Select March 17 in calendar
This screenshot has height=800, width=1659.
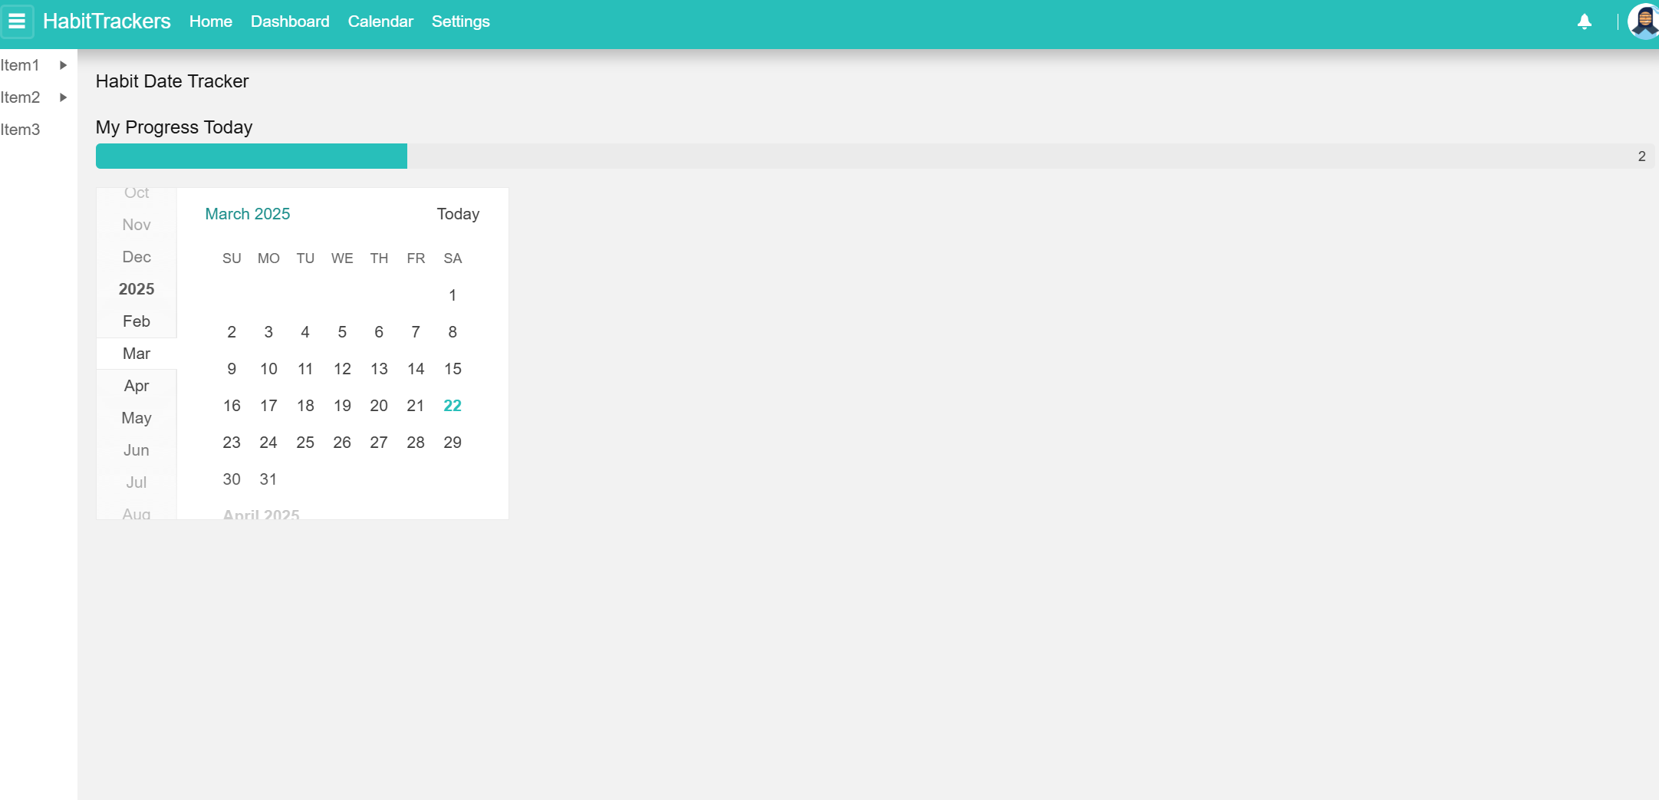(268, 406)
